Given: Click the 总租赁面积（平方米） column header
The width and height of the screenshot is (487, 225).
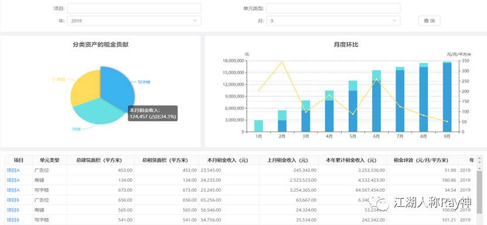Looking at the screenshot, I should click(x=166, y=160).
